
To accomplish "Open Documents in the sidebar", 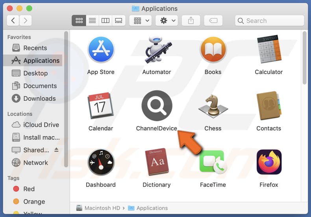I will click(x=33, y=86).
